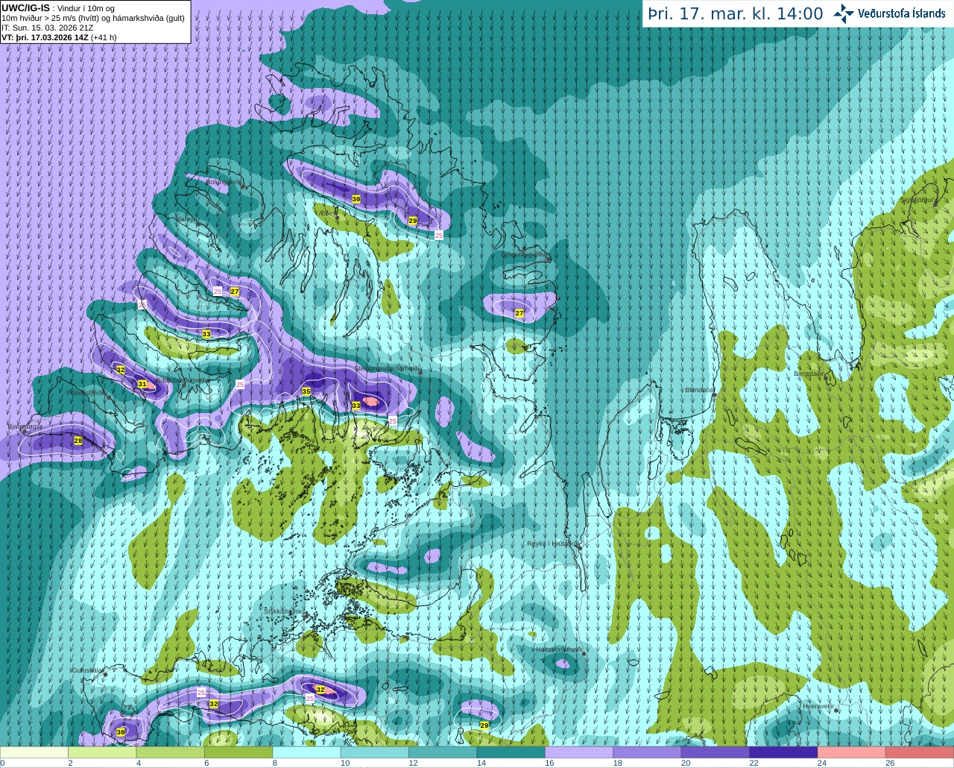Click the green 4–6 legend swatch
The image size is (954, 768).
(x=171, y=752)
